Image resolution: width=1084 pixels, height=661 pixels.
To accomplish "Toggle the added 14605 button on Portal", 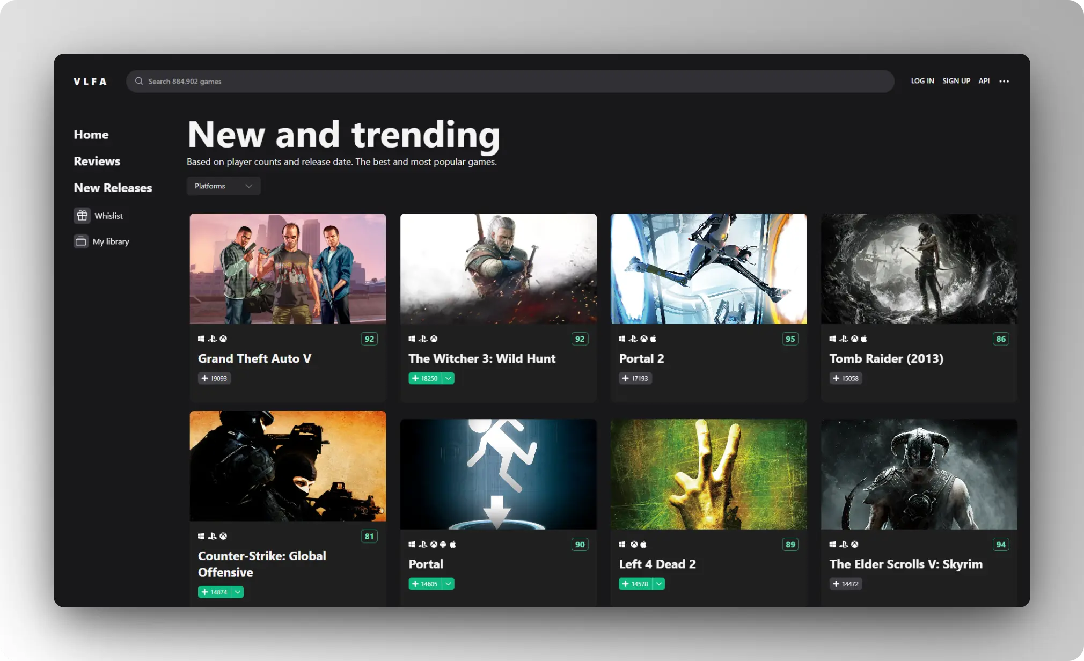I will click(x=424, y=584).
